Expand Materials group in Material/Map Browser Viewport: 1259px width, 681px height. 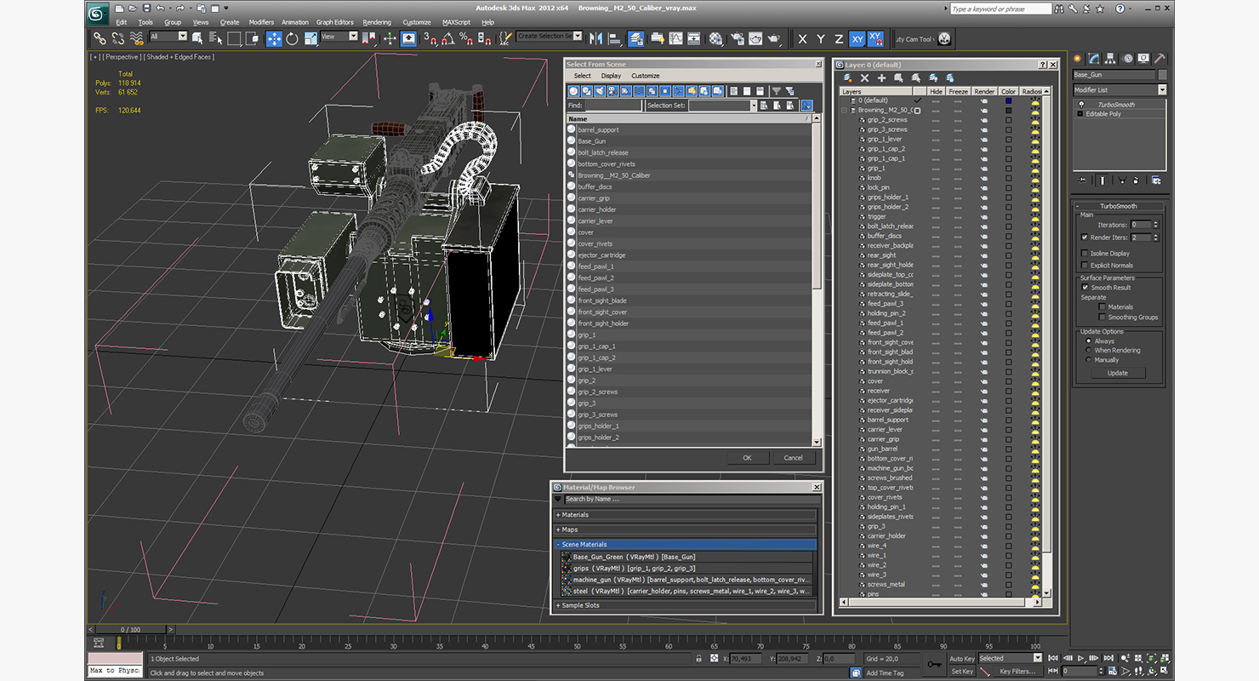point(686,515)
